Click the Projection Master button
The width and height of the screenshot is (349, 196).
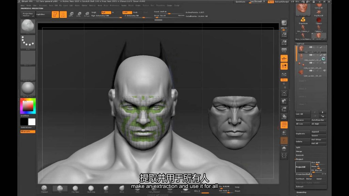click(x=28, y=14)
